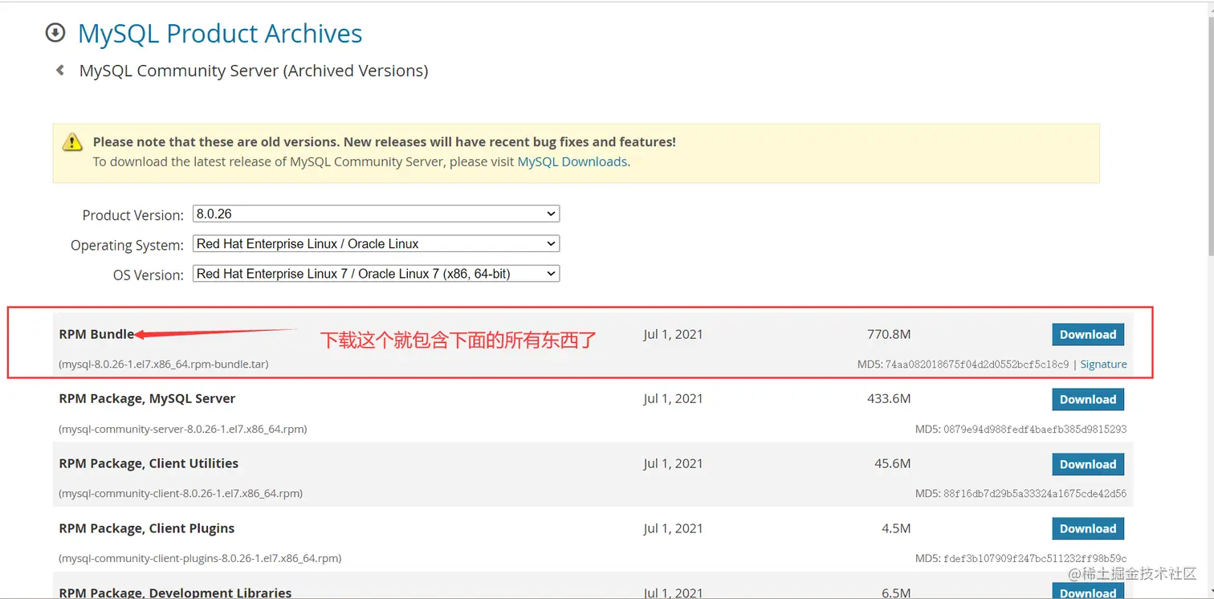Download RPM Package, Client Plugins
Screen dimensions: 1214x599
(x=1088, y=528)
